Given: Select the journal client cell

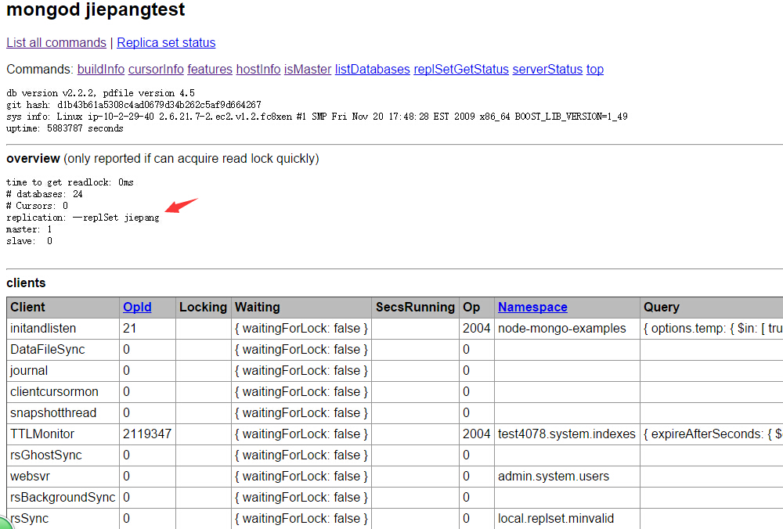Looking at the screenshot, I should click(x=63, y=371).
